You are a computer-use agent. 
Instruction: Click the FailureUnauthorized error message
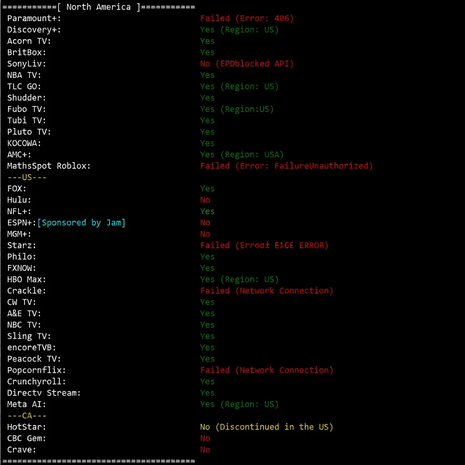[x=286, y=166]
